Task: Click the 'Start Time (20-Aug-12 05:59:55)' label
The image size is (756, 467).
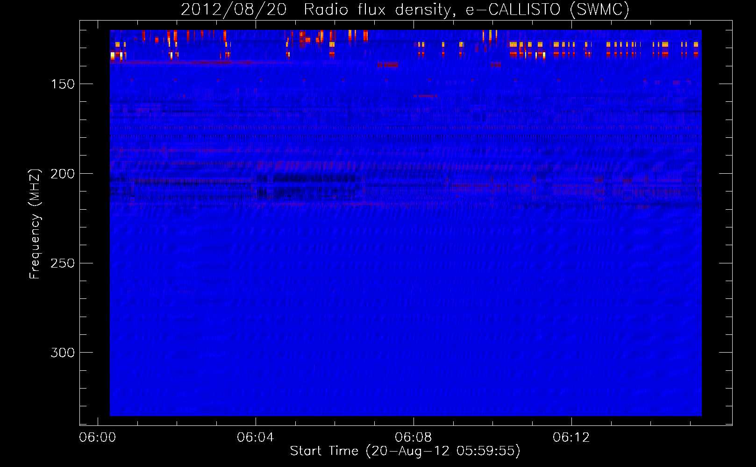Action: tap(405, 451)
